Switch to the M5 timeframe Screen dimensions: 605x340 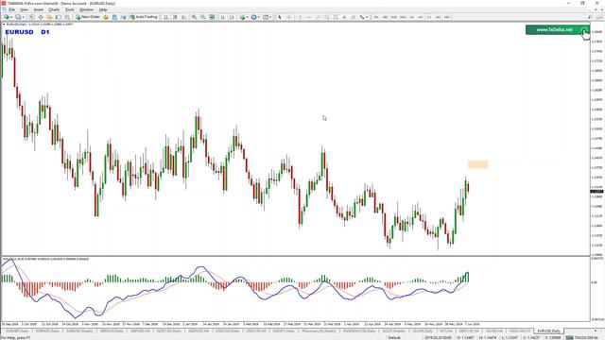[x=385, y=17]
